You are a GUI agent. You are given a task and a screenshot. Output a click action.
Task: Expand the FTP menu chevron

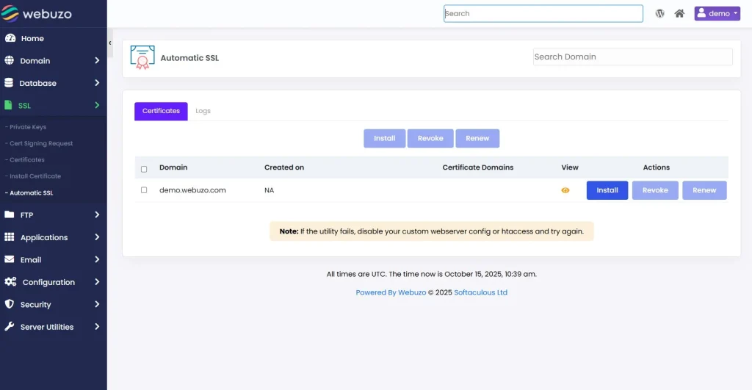[97, 215]
